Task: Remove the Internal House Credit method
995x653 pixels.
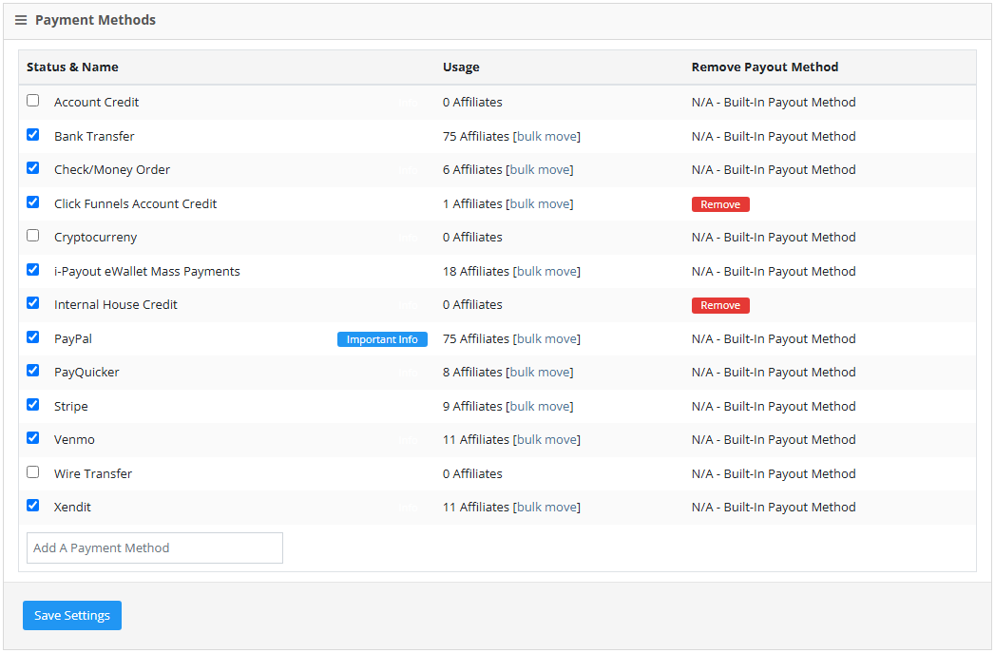Action: (720, 305)
